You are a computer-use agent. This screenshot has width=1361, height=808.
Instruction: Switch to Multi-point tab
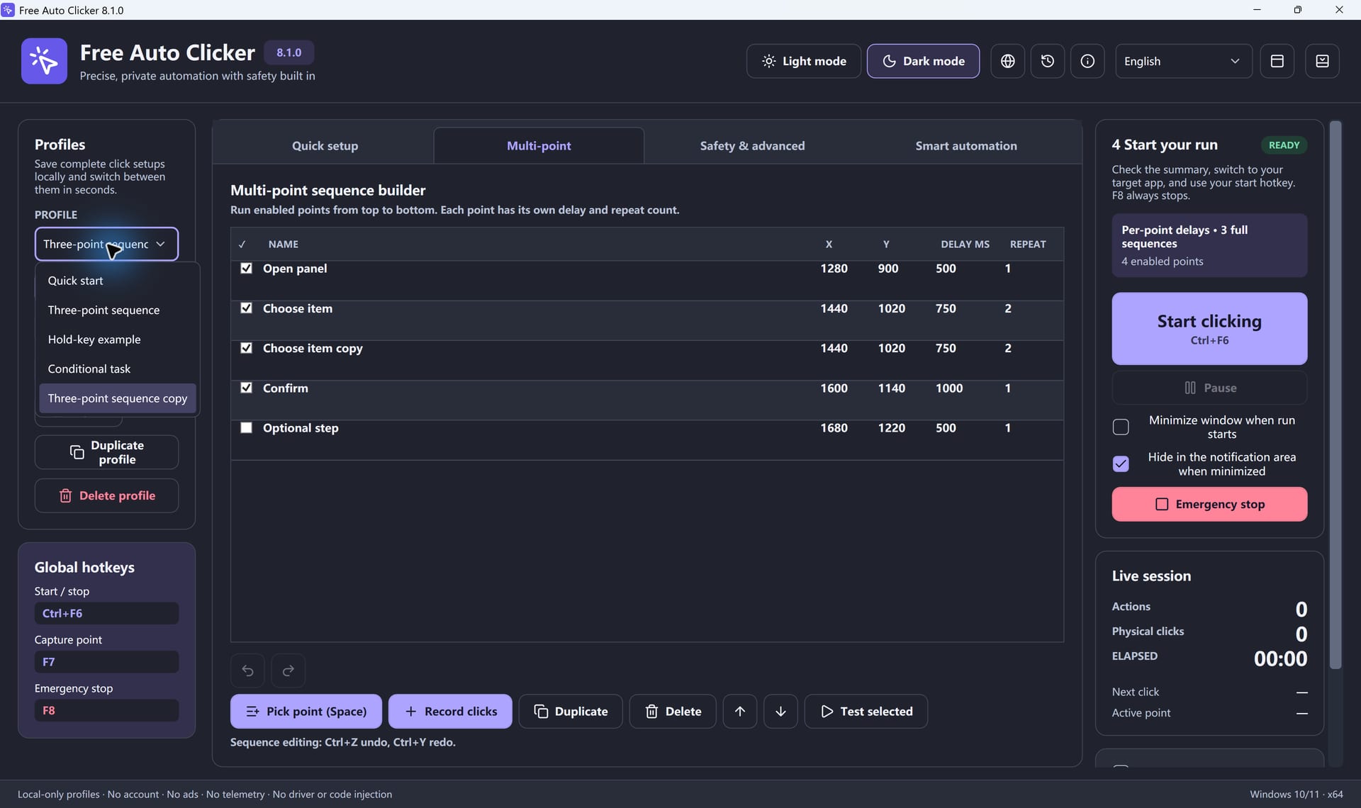tap(539, 145)
